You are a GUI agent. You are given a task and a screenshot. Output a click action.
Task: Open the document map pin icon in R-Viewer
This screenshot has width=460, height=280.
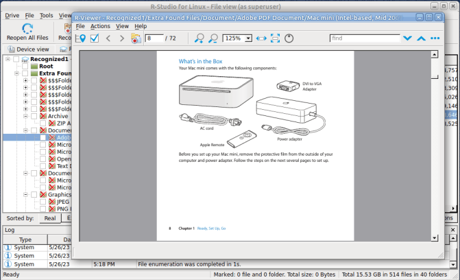(80, 38)
